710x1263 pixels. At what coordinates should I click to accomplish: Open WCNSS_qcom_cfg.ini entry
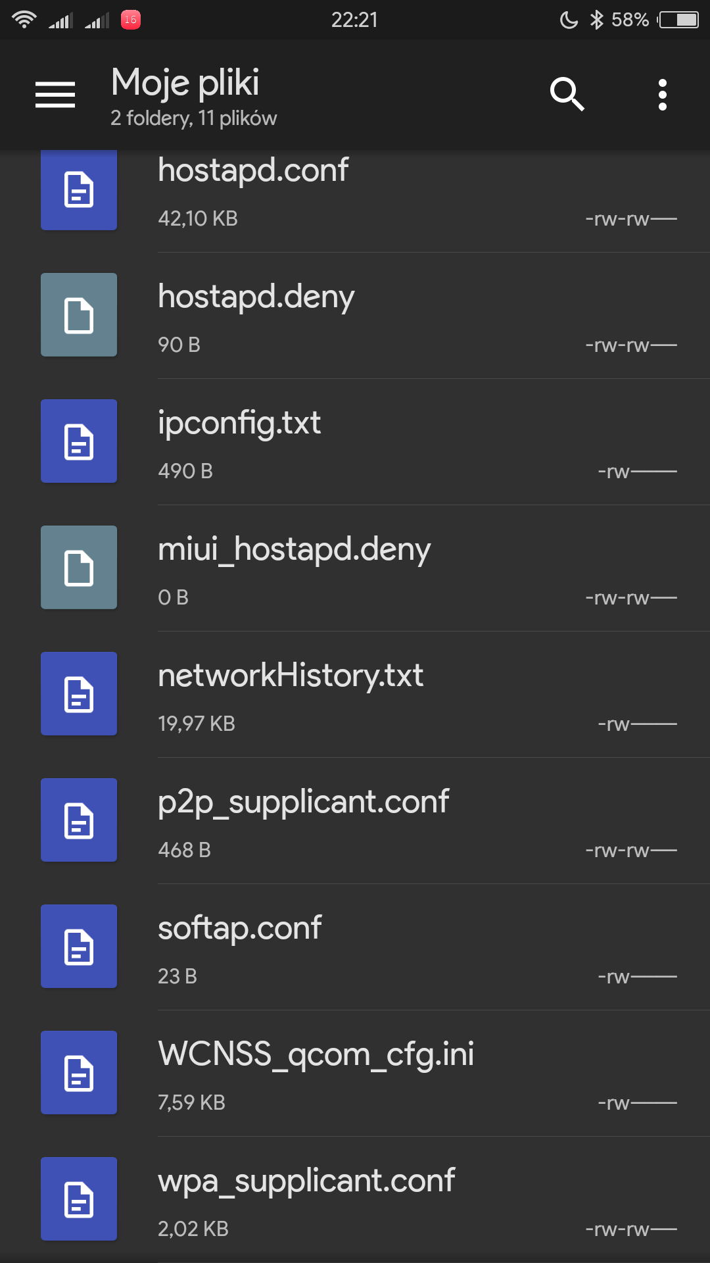[316, 1054]
